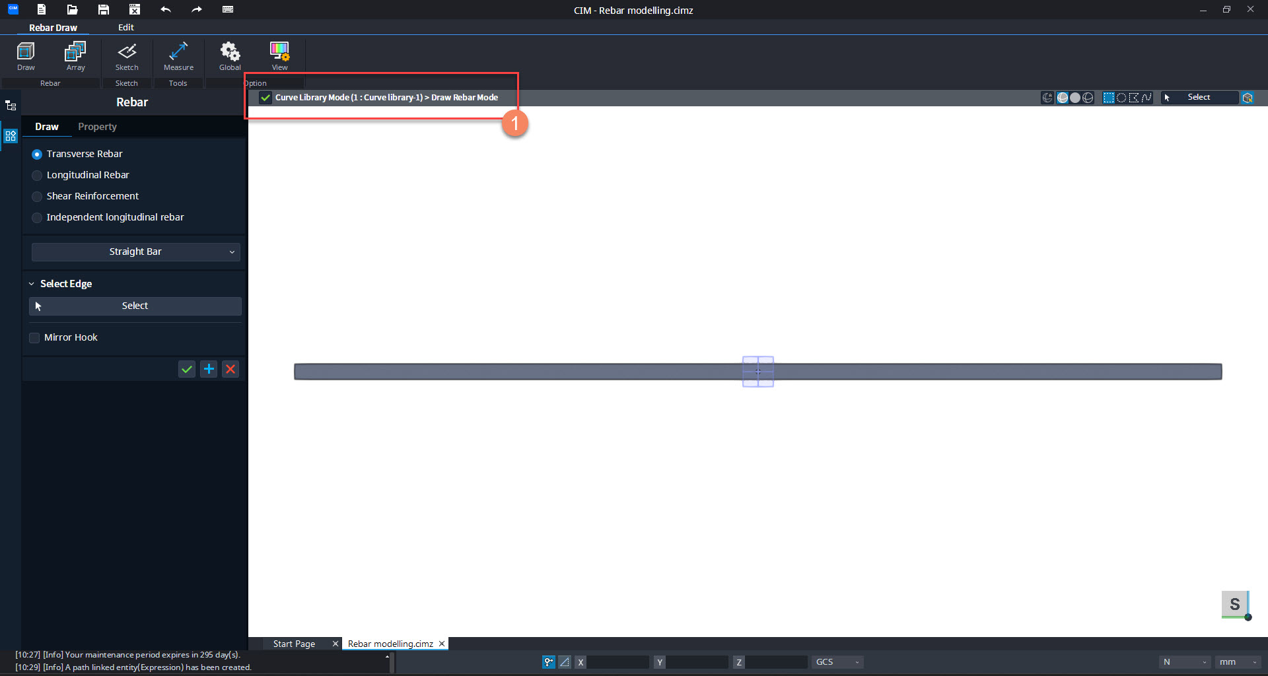The image size is (1268, 676).
Task: Select Longitudinal Rebar option
Action: [81, 175]
